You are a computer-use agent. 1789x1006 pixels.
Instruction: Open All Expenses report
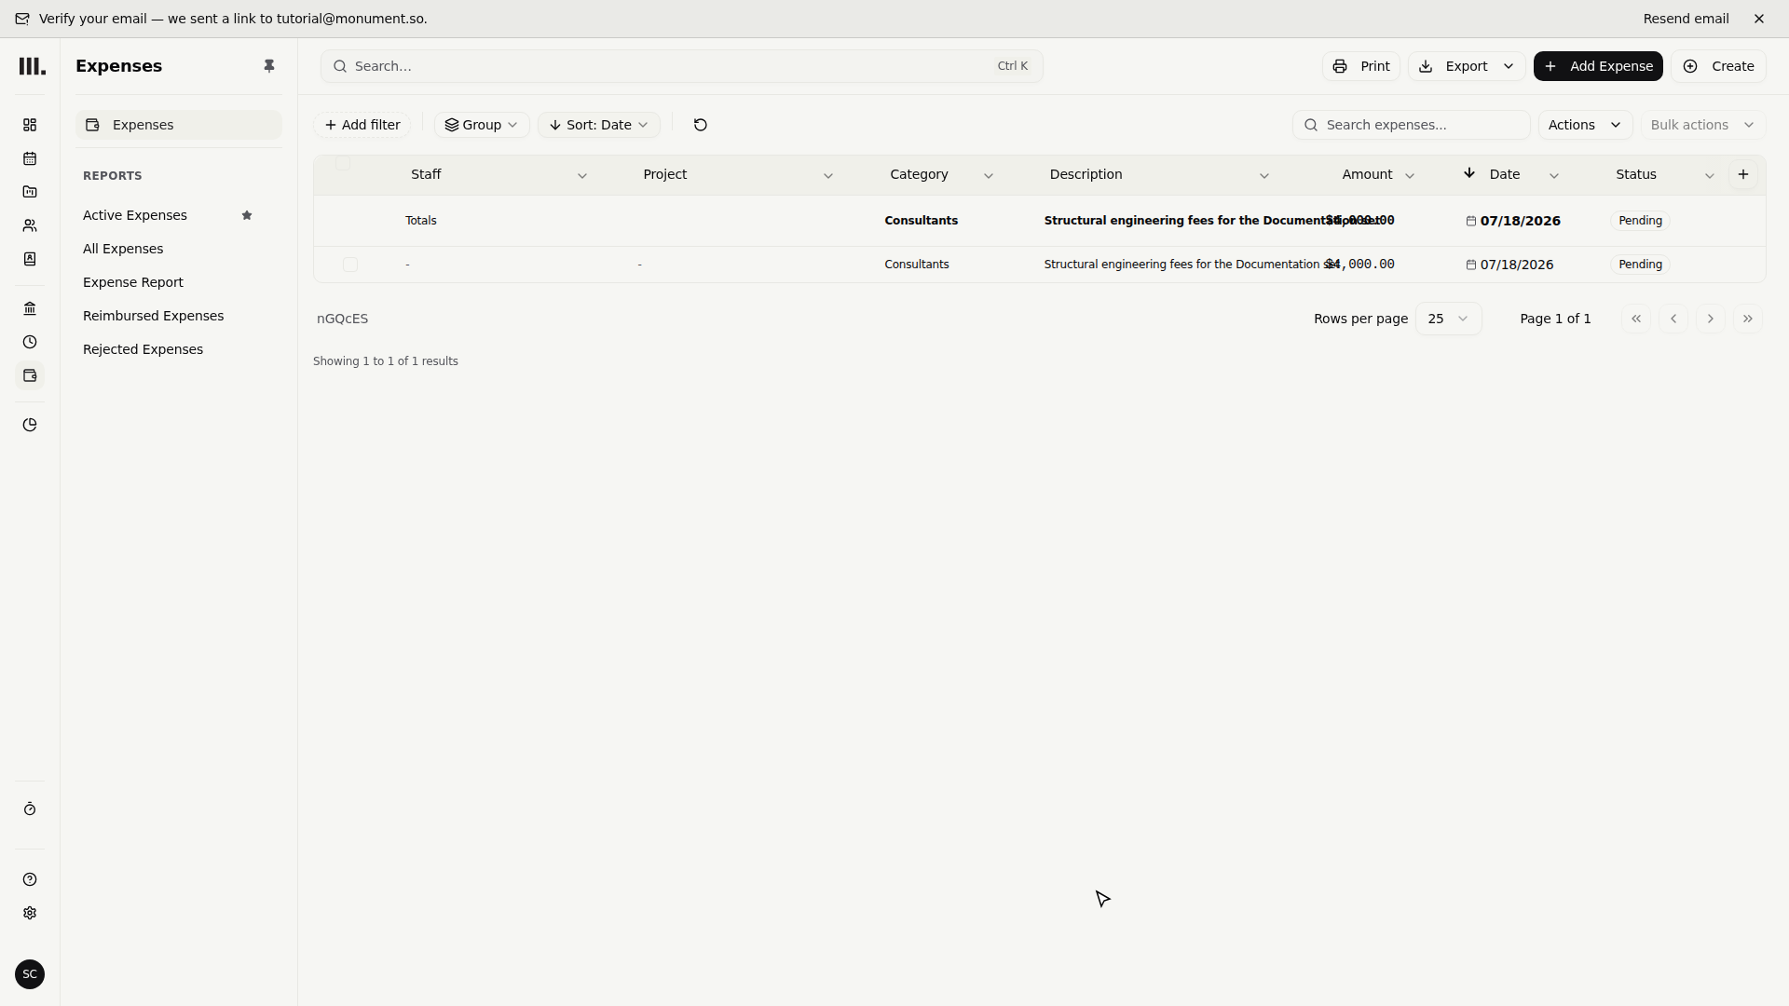click(x=123, y=249)
